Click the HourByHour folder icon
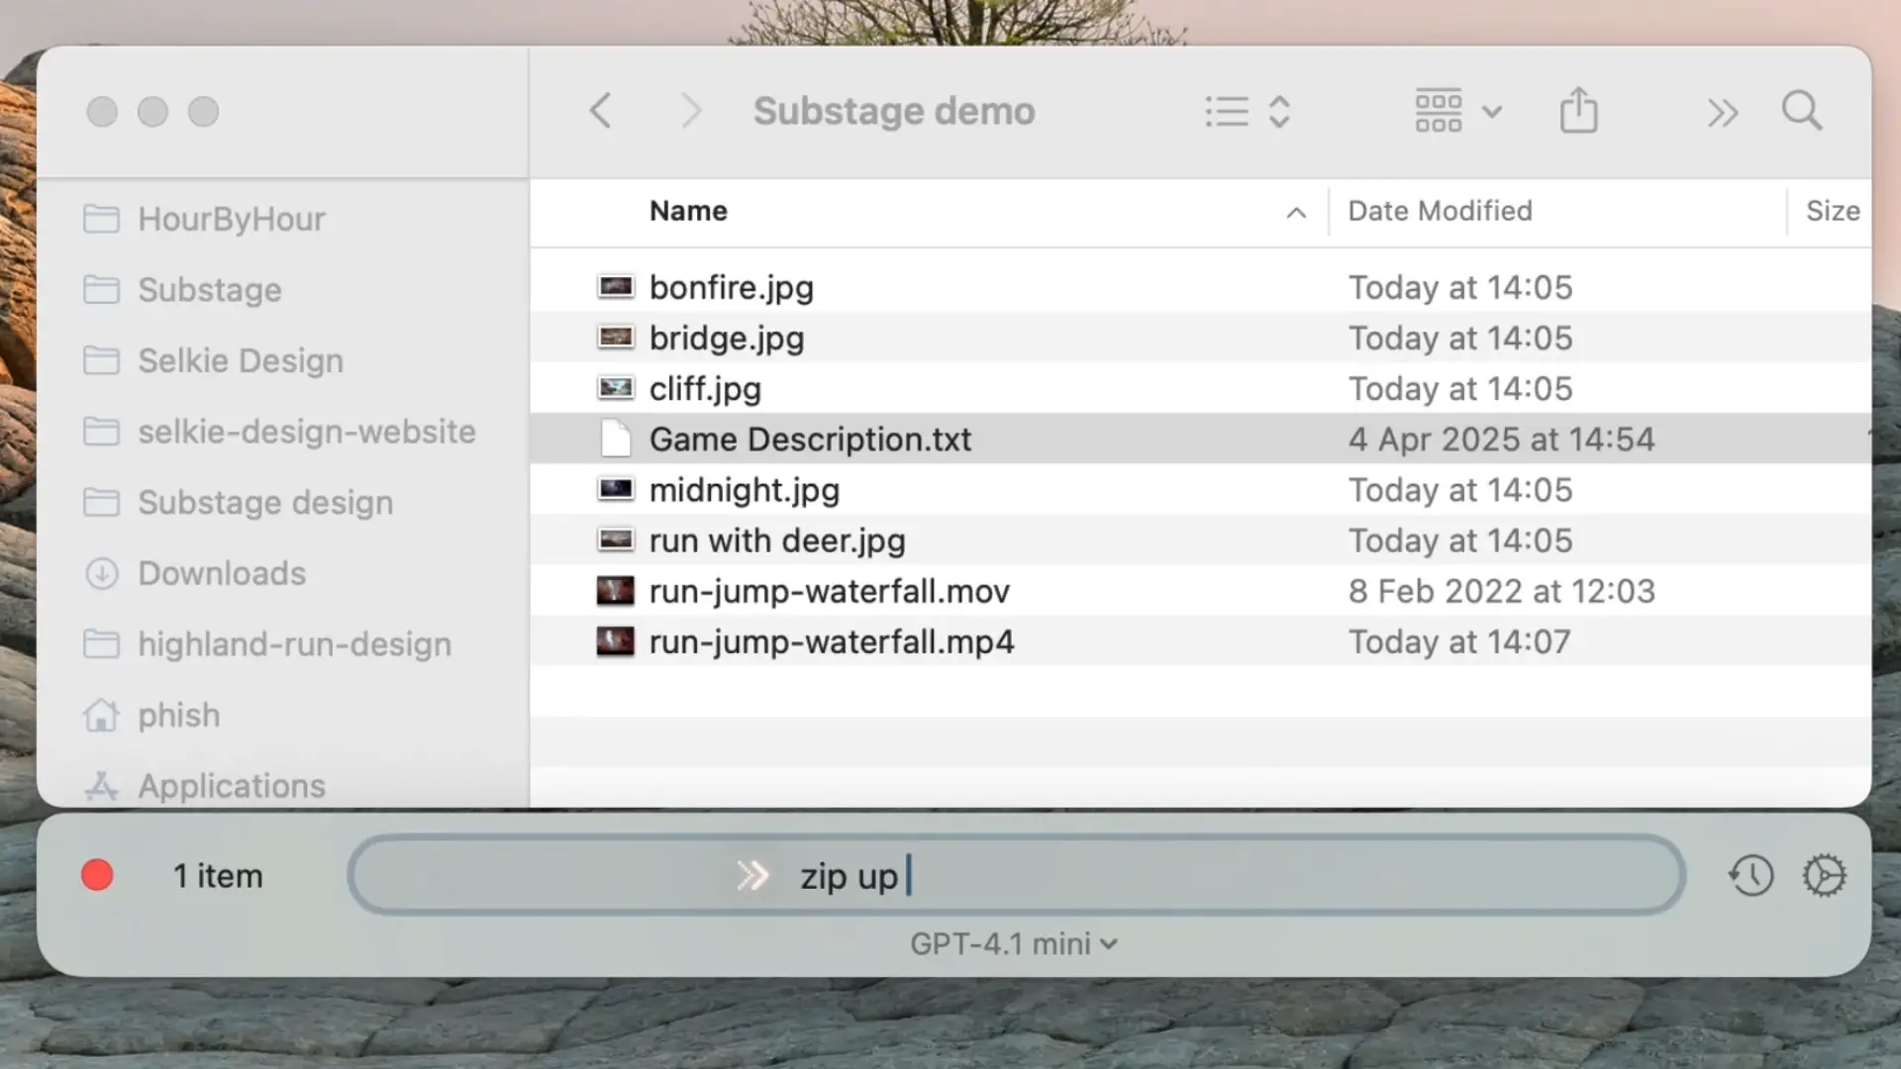Viewport: 1901px width, 1069px height. click(x=101, y=219)
